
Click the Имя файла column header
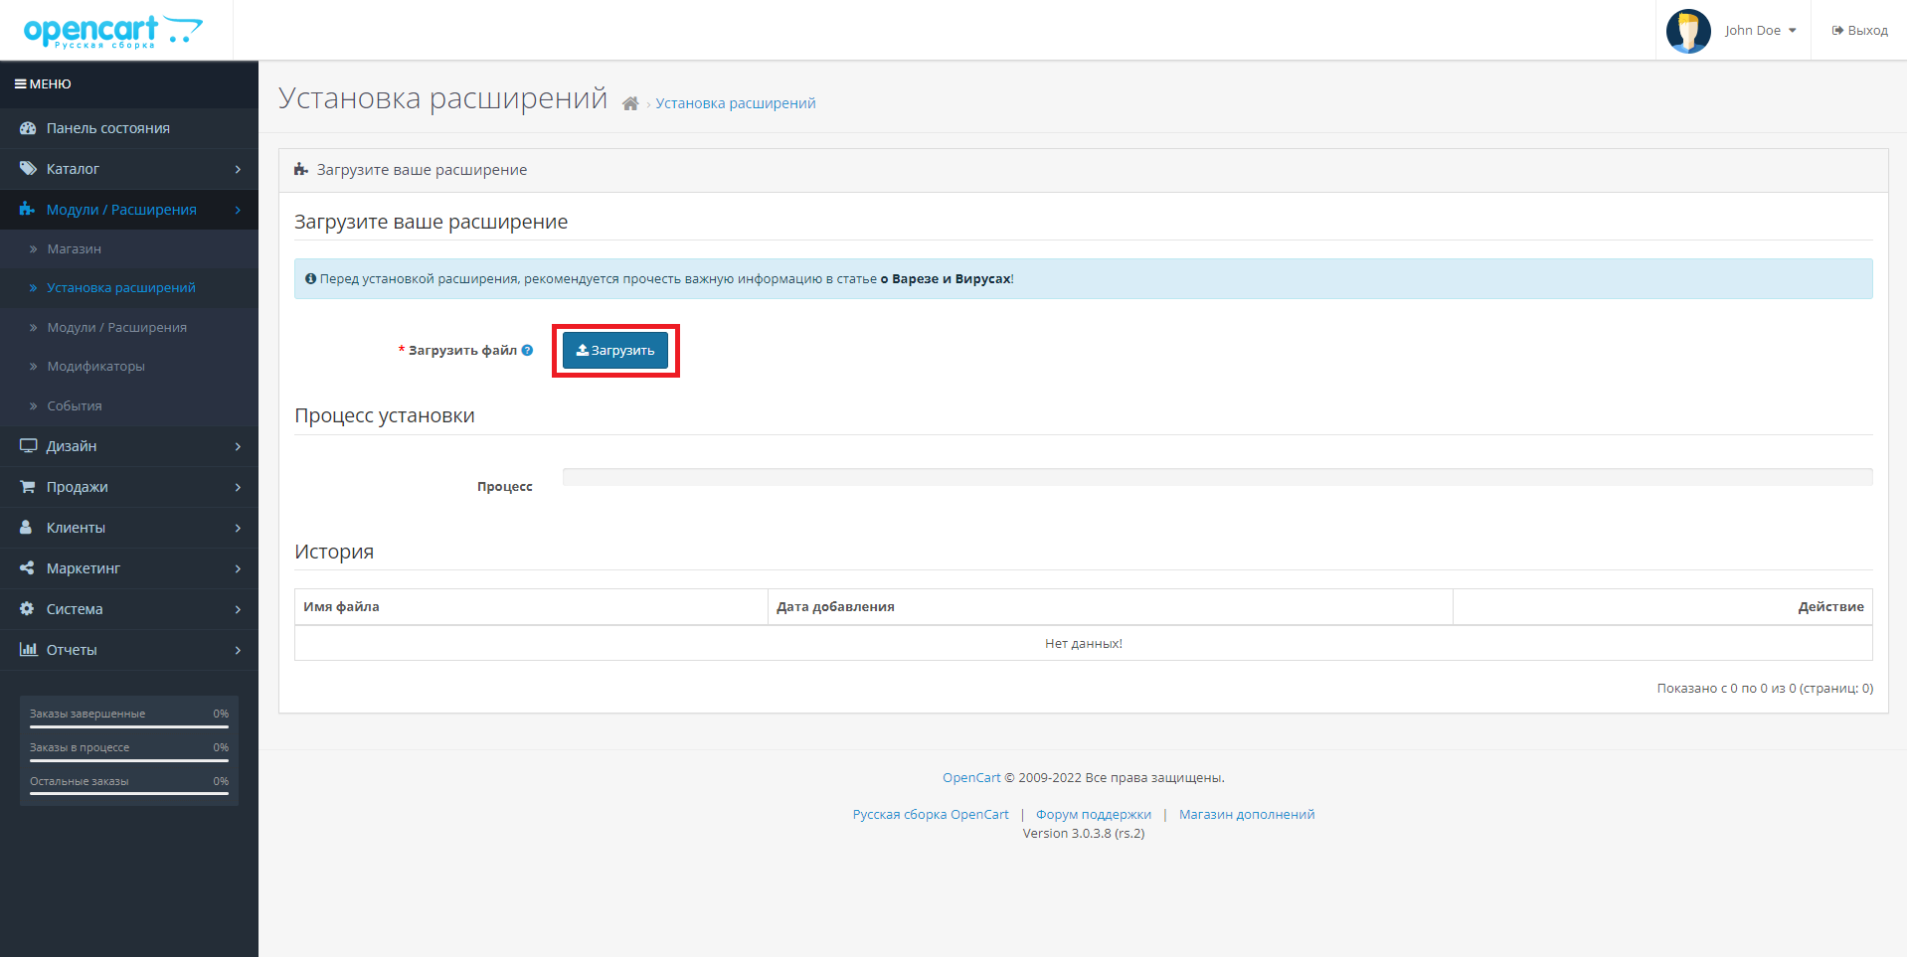[x=531, y=607]
